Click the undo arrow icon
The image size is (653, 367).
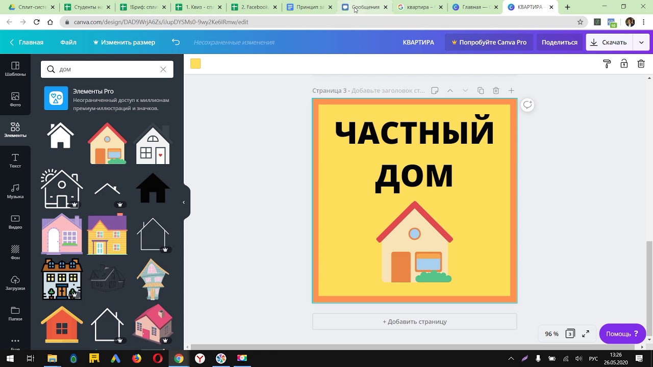pyautogui.click(x=176, y=42)
